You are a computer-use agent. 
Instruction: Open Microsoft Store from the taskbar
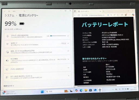90,90
